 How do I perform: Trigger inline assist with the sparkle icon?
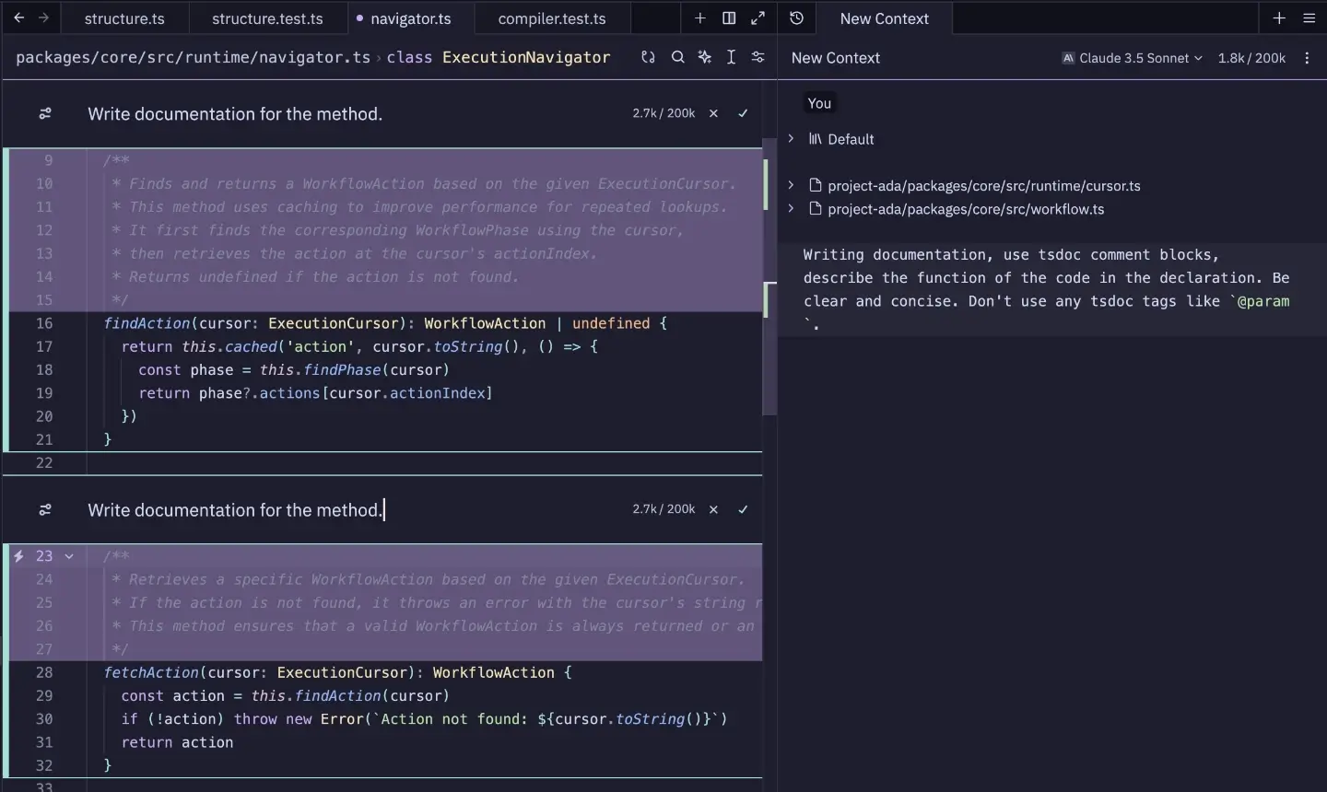pos(705,57)
